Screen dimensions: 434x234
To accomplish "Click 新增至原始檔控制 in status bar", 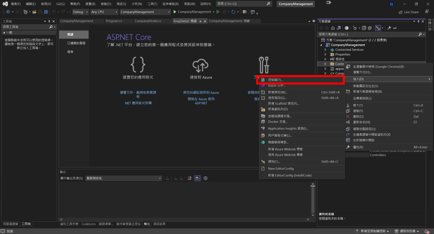I will click(x=373, y=231).
